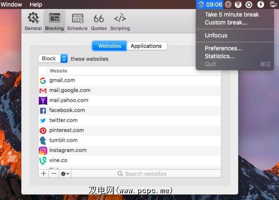Click the mail.yahoo.com Yahoo favicon

43,100
